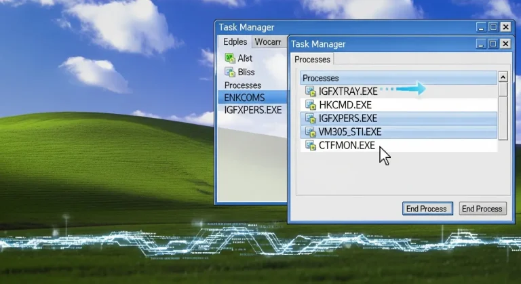Click the IGFXTRAY.EXE process icon
521x284 pixels.
coord(311,91)
